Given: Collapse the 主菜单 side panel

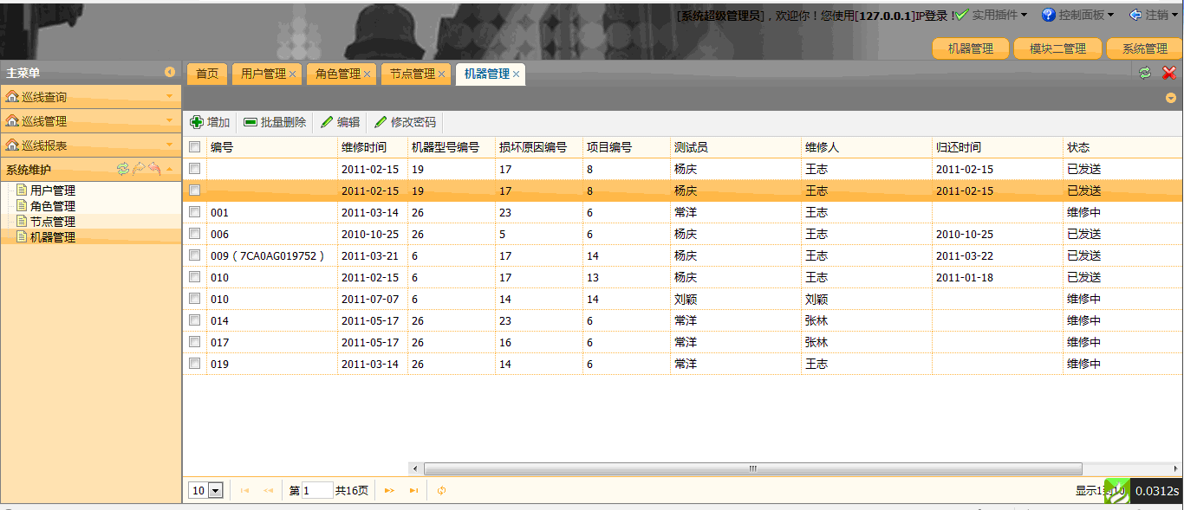Looking at the screenshot, I should click(170, 73).
